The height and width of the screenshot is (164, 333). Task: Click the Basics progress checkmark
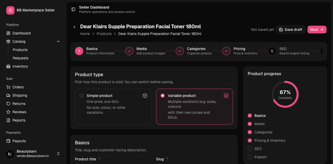250,116
